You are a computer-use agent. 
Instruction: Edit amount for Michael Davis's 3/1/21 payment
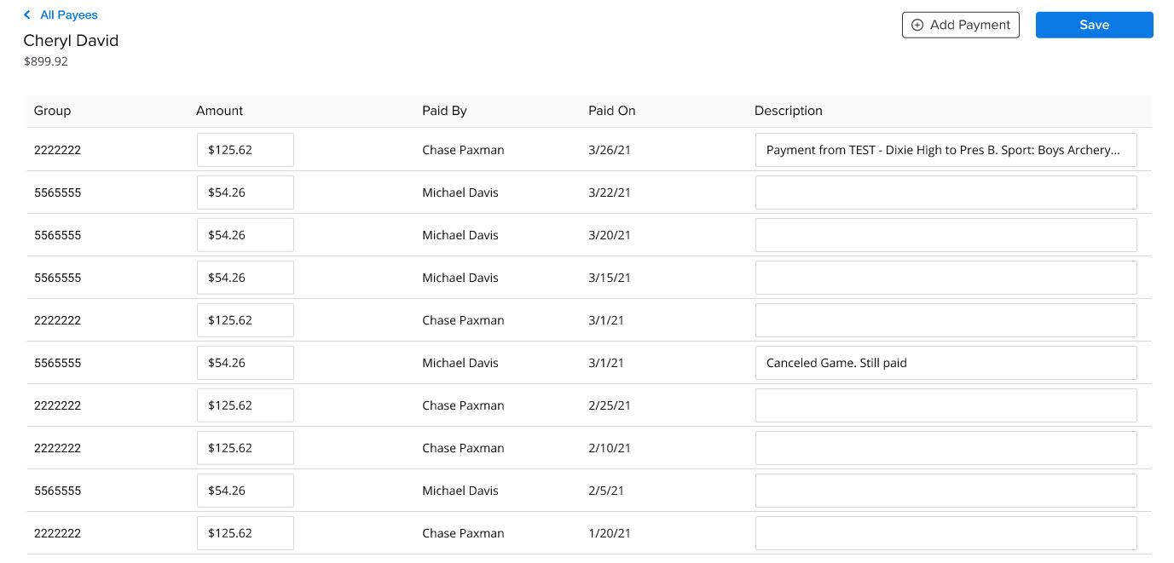click(246, 363)
